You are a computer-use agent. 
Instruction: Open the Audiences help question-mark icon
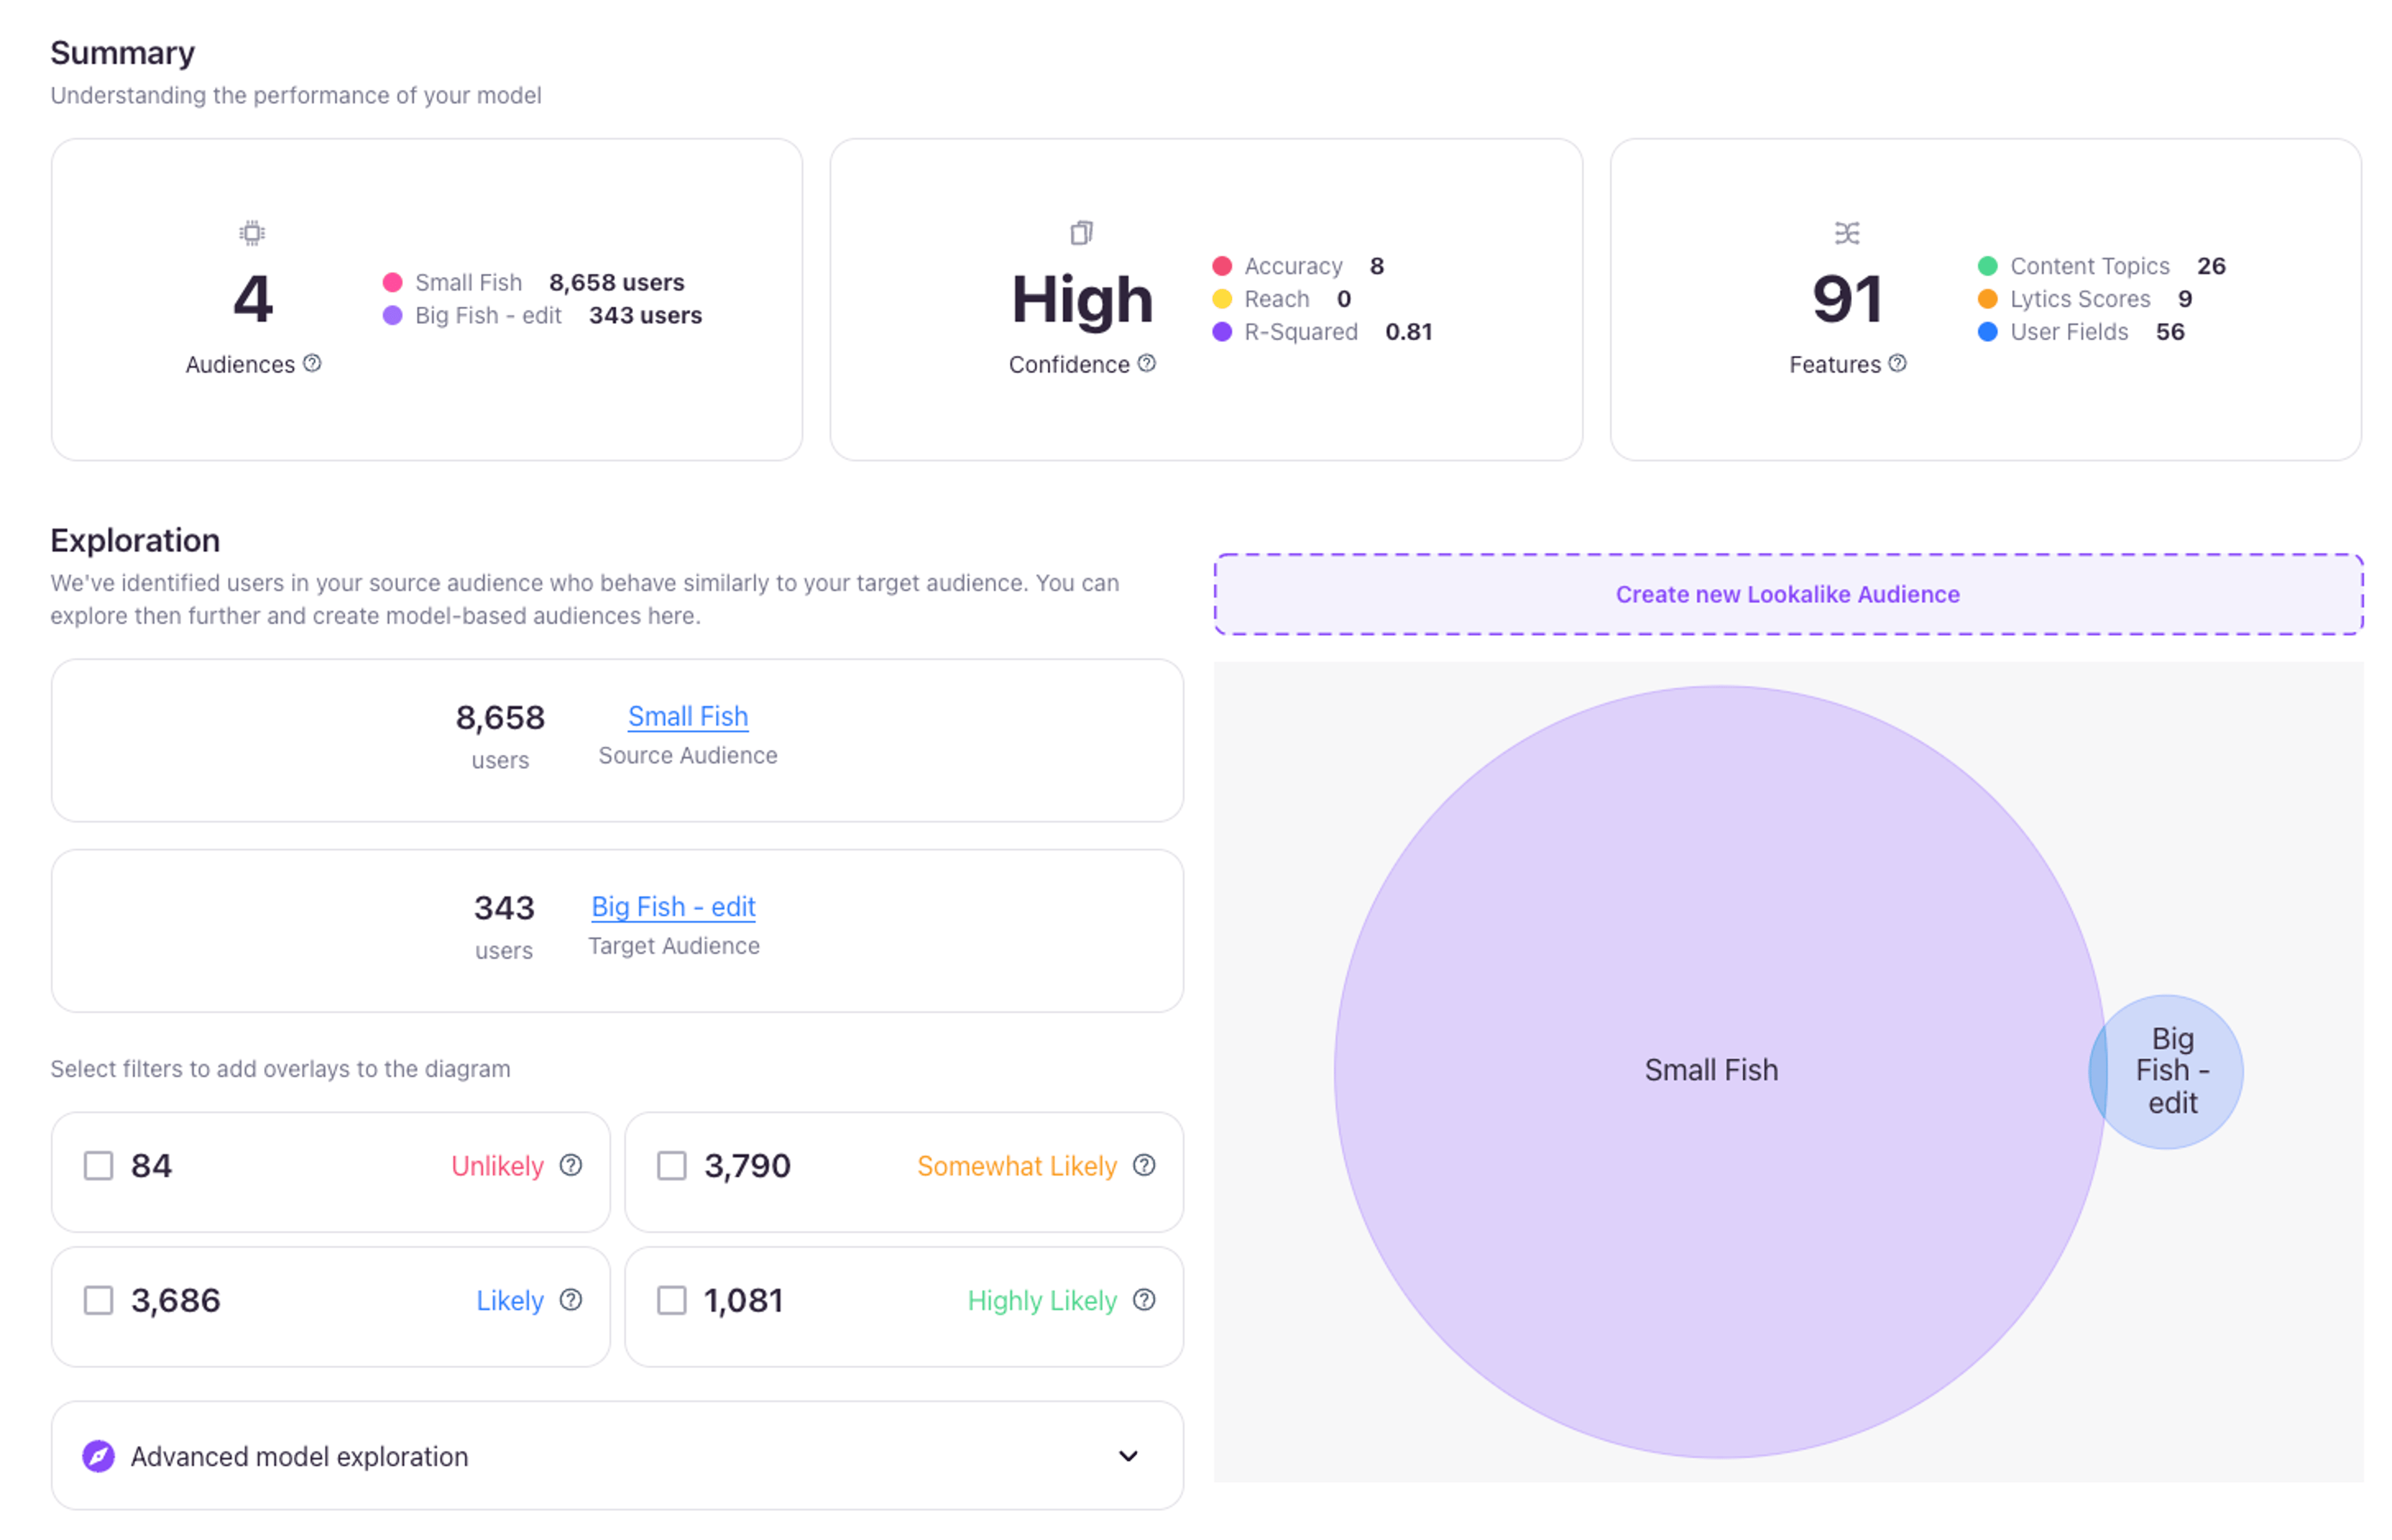click(x=312, y=363)
